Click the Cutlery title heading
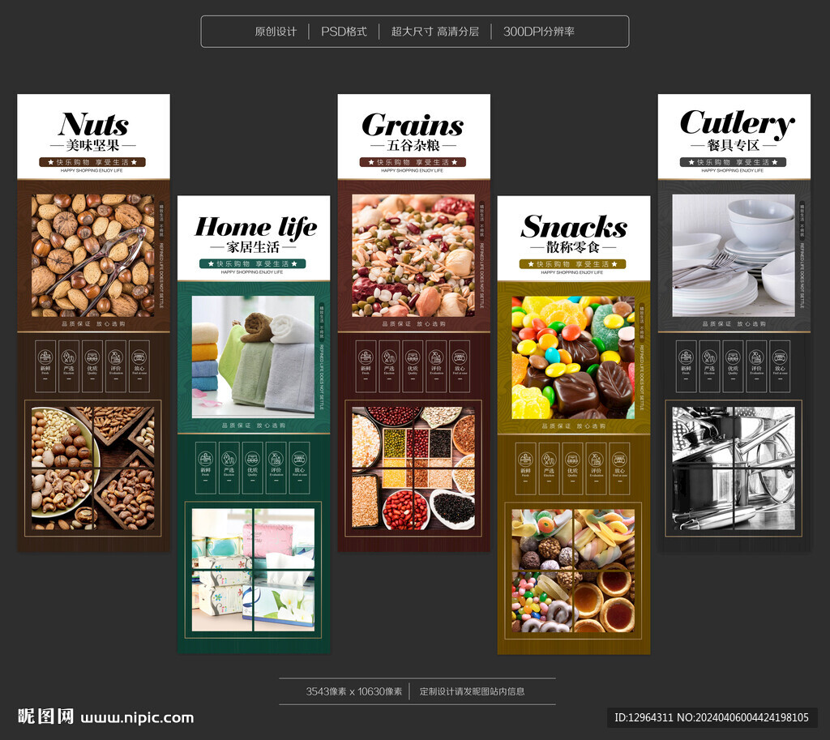This screenshot has width=830, height=740. click(x=737, y=124)
